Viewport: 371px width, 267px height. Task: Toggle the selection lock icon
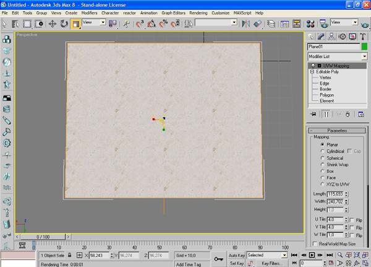(69, 255)
